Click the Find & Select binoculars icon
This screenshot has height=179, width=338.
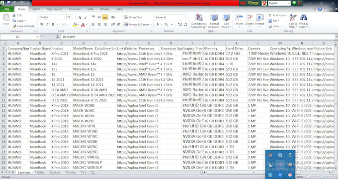[303, 17]
